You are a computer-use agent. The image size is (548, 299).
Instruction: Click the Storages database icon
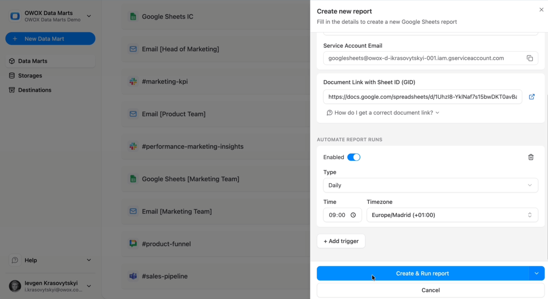(12, 75)
